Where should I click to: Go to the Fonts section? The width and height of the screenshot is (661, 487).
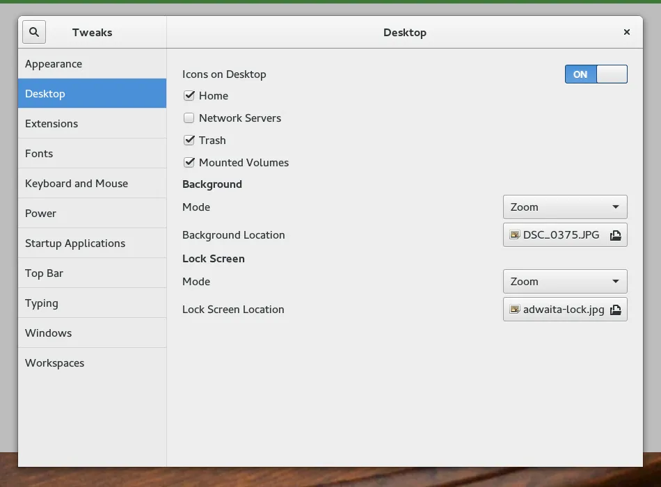point(93,154)
